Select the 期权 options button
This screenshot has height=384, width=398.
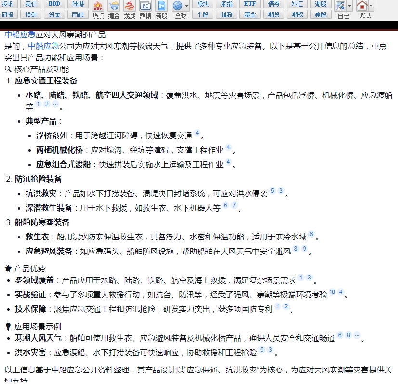pos(297,15)
